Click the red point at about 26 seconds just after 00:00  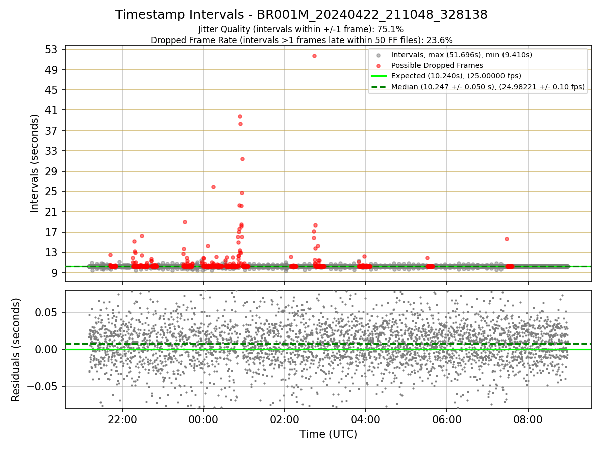point(213,187)
